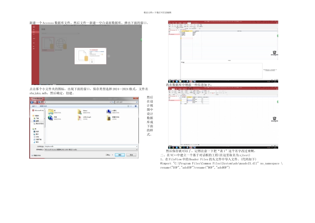This screenshot has height=223, width=315.
Task: Select the highlighted 新建 item in Access backstage menu
Action: [35, 32]
